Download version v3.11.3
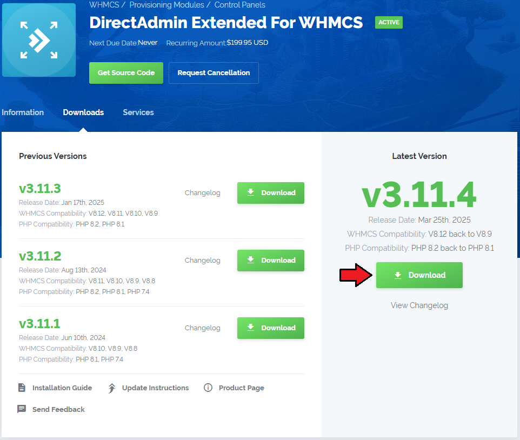 tap(271, 193)
